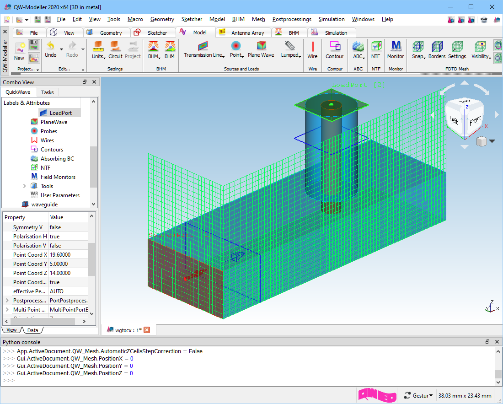
Task: Click the Left face of navigation cube
Action: tap(454, 120)
